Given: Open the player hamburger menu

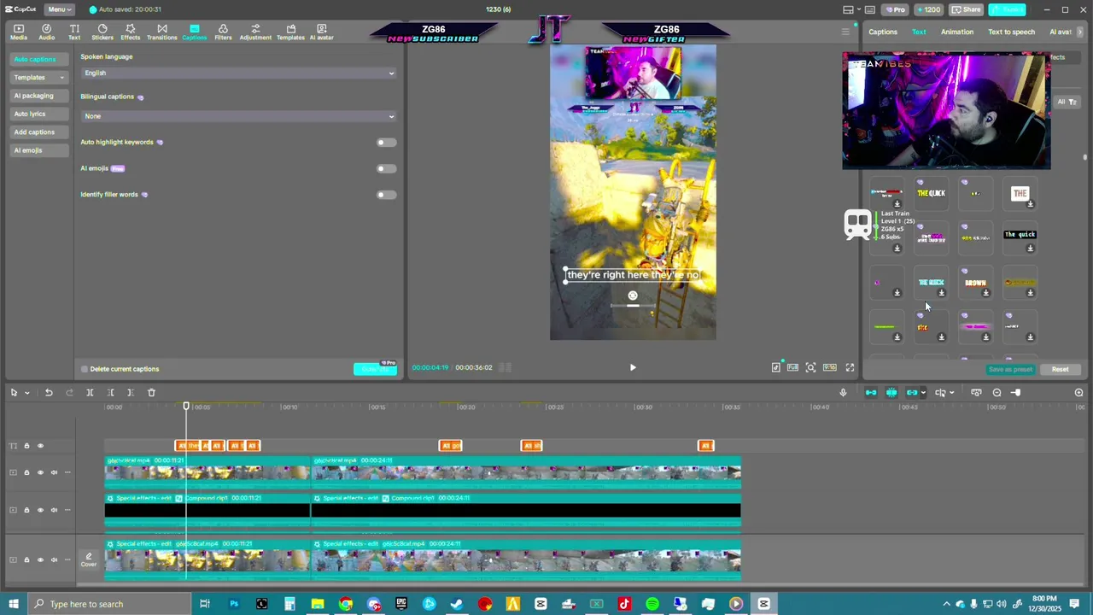Looking at the screenshot, I should point(845,32).
